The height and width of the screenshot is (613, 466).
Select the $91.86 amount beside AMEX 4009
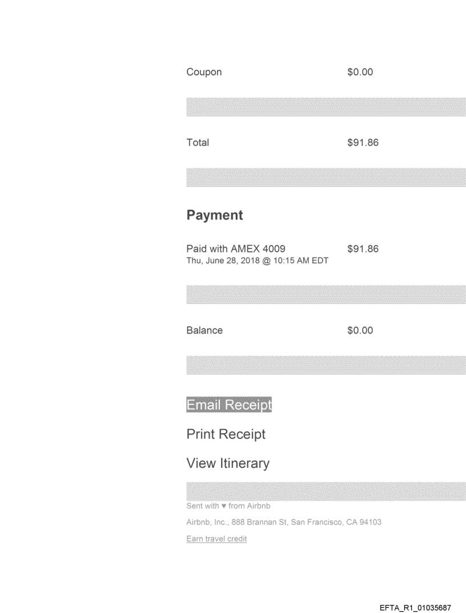363,249
